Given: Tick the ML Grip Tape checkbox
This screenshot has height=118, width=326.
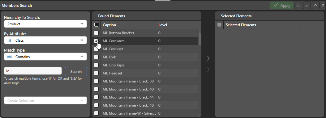Looking at the screenshot, I should [x=96, y=65].
